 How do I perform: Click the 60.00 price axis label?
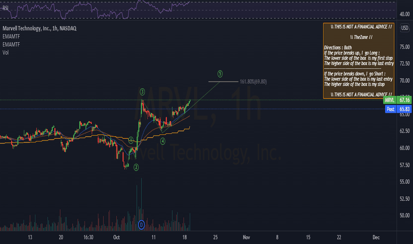[x=405, y=148]
